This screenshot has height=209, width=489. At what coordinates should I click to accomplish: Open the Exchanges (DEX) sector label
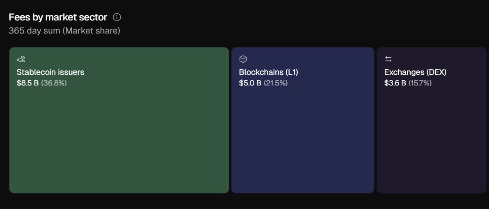click(x=415, y=72)
